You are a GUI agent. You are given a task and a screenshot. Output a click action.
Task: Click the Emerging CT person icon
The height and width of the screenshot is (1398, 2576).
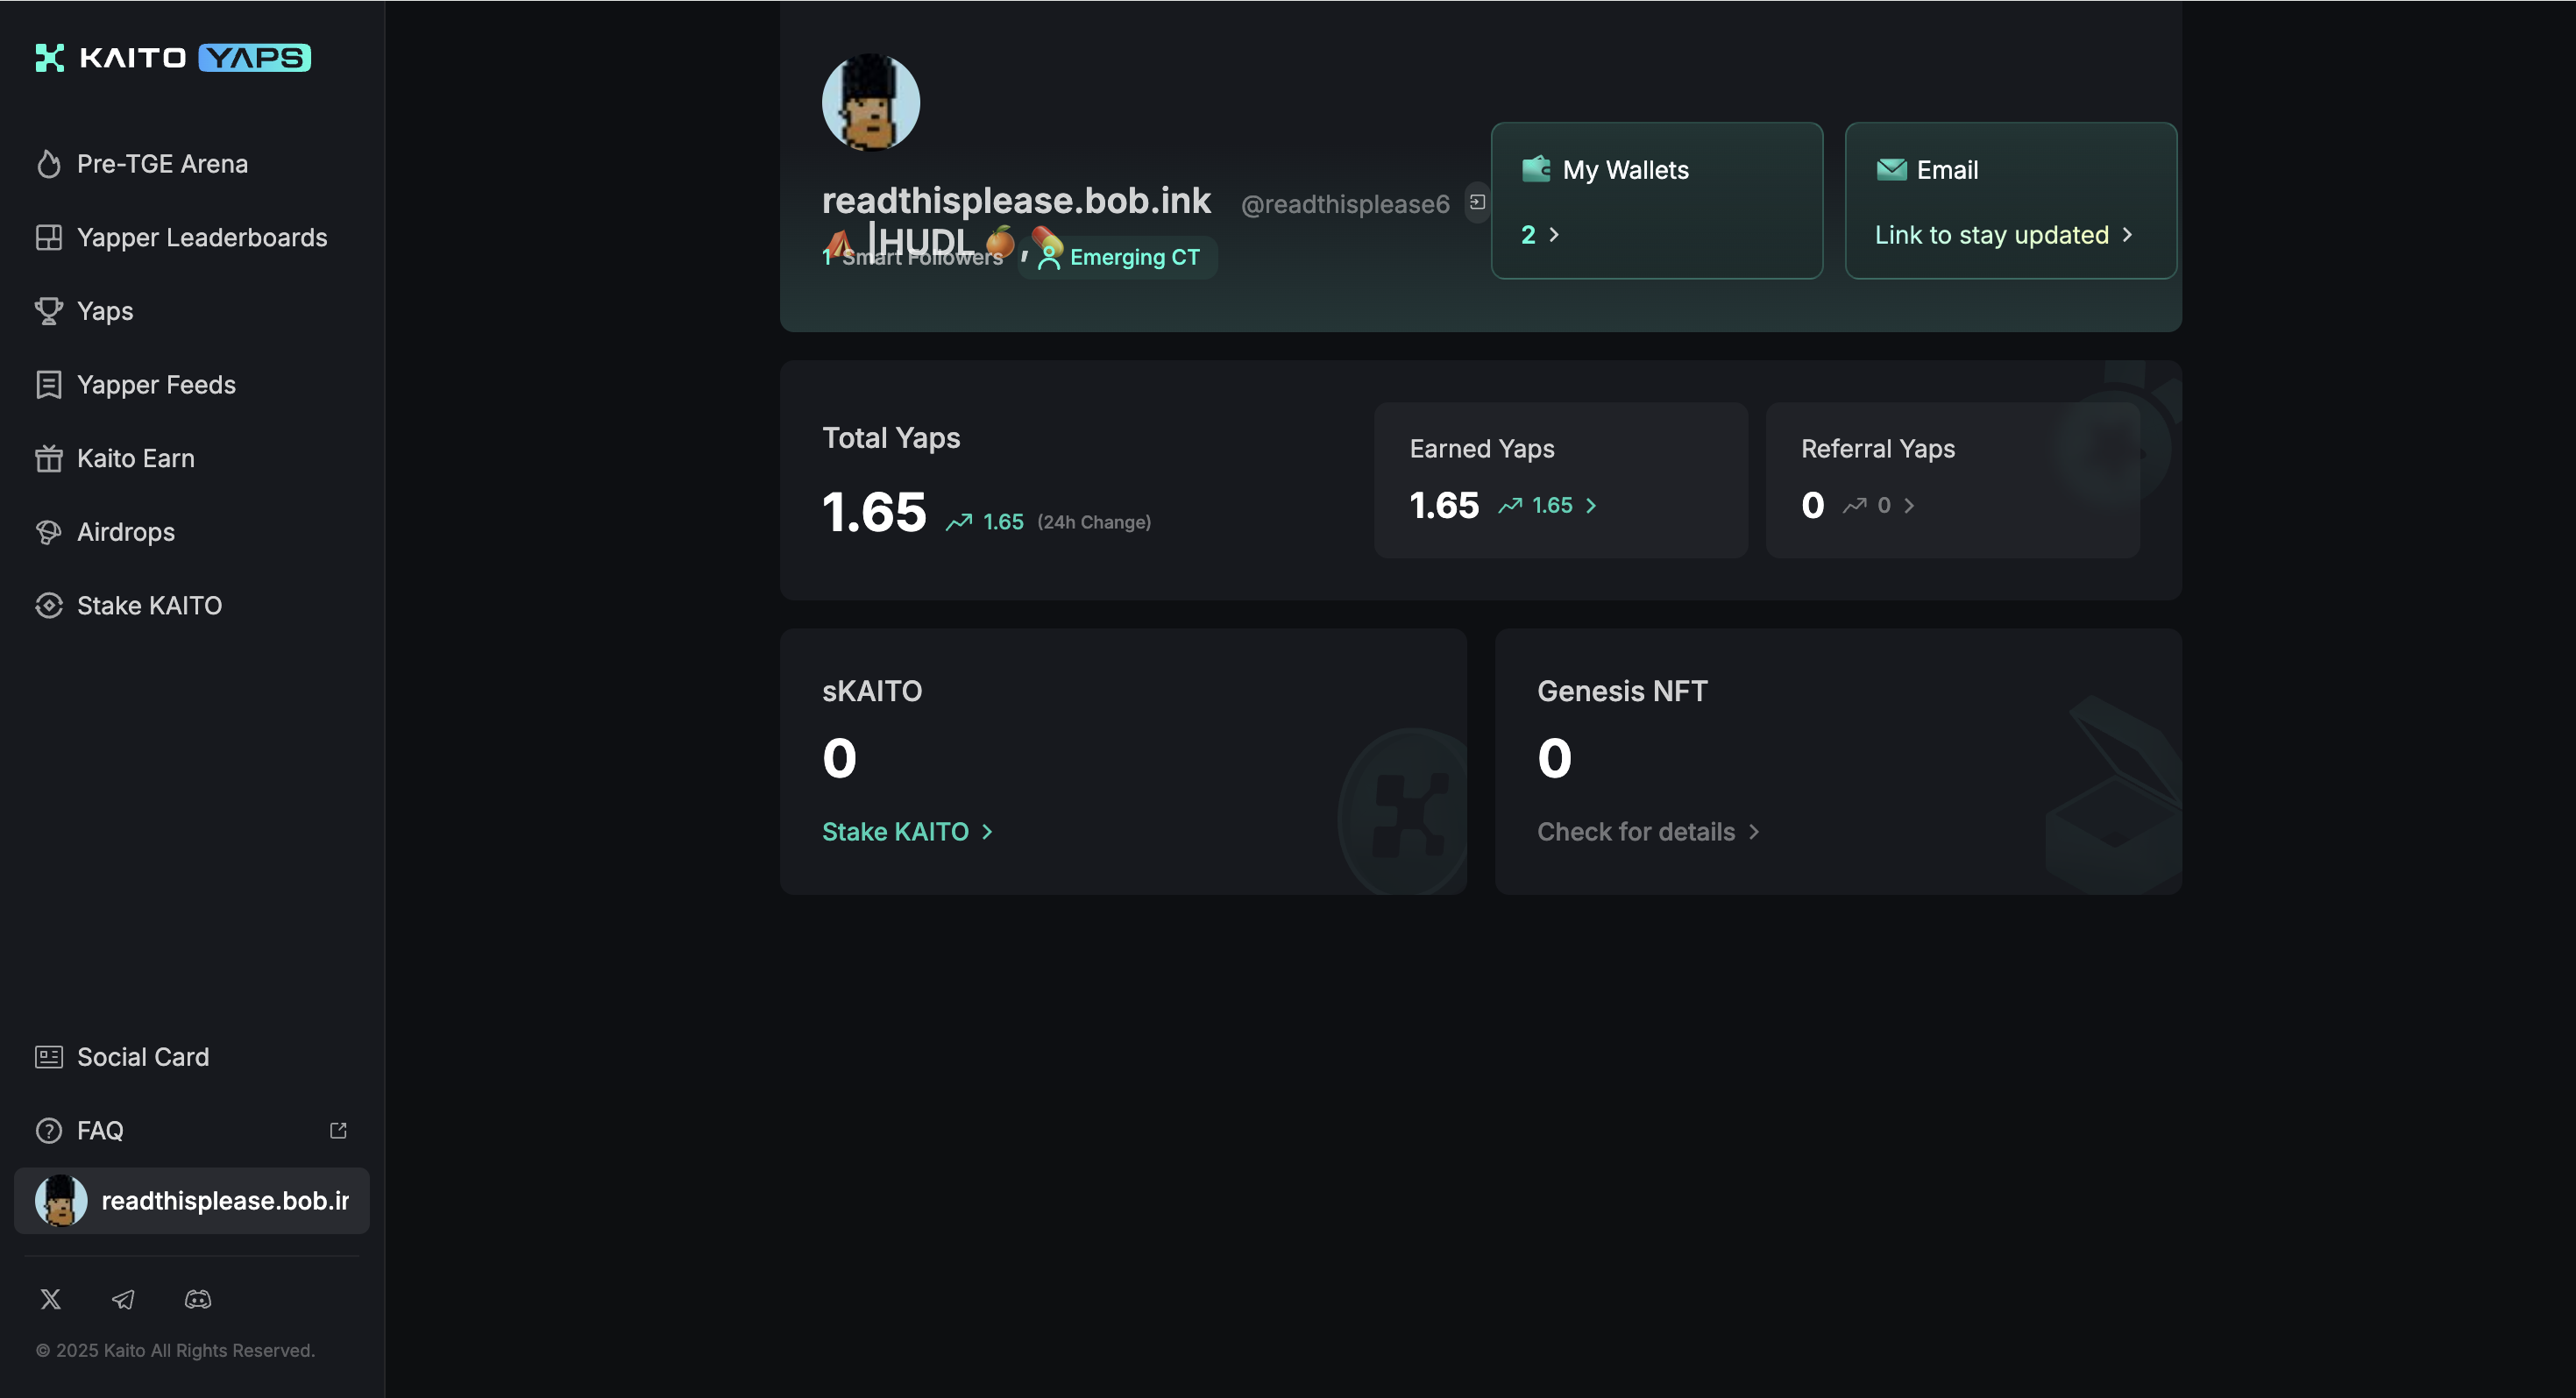(1049, 257)
